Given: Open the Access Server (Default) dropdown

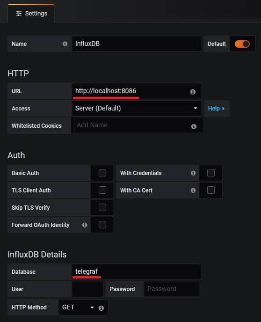Looking at the screenshot, I should [x=137, y=108].
